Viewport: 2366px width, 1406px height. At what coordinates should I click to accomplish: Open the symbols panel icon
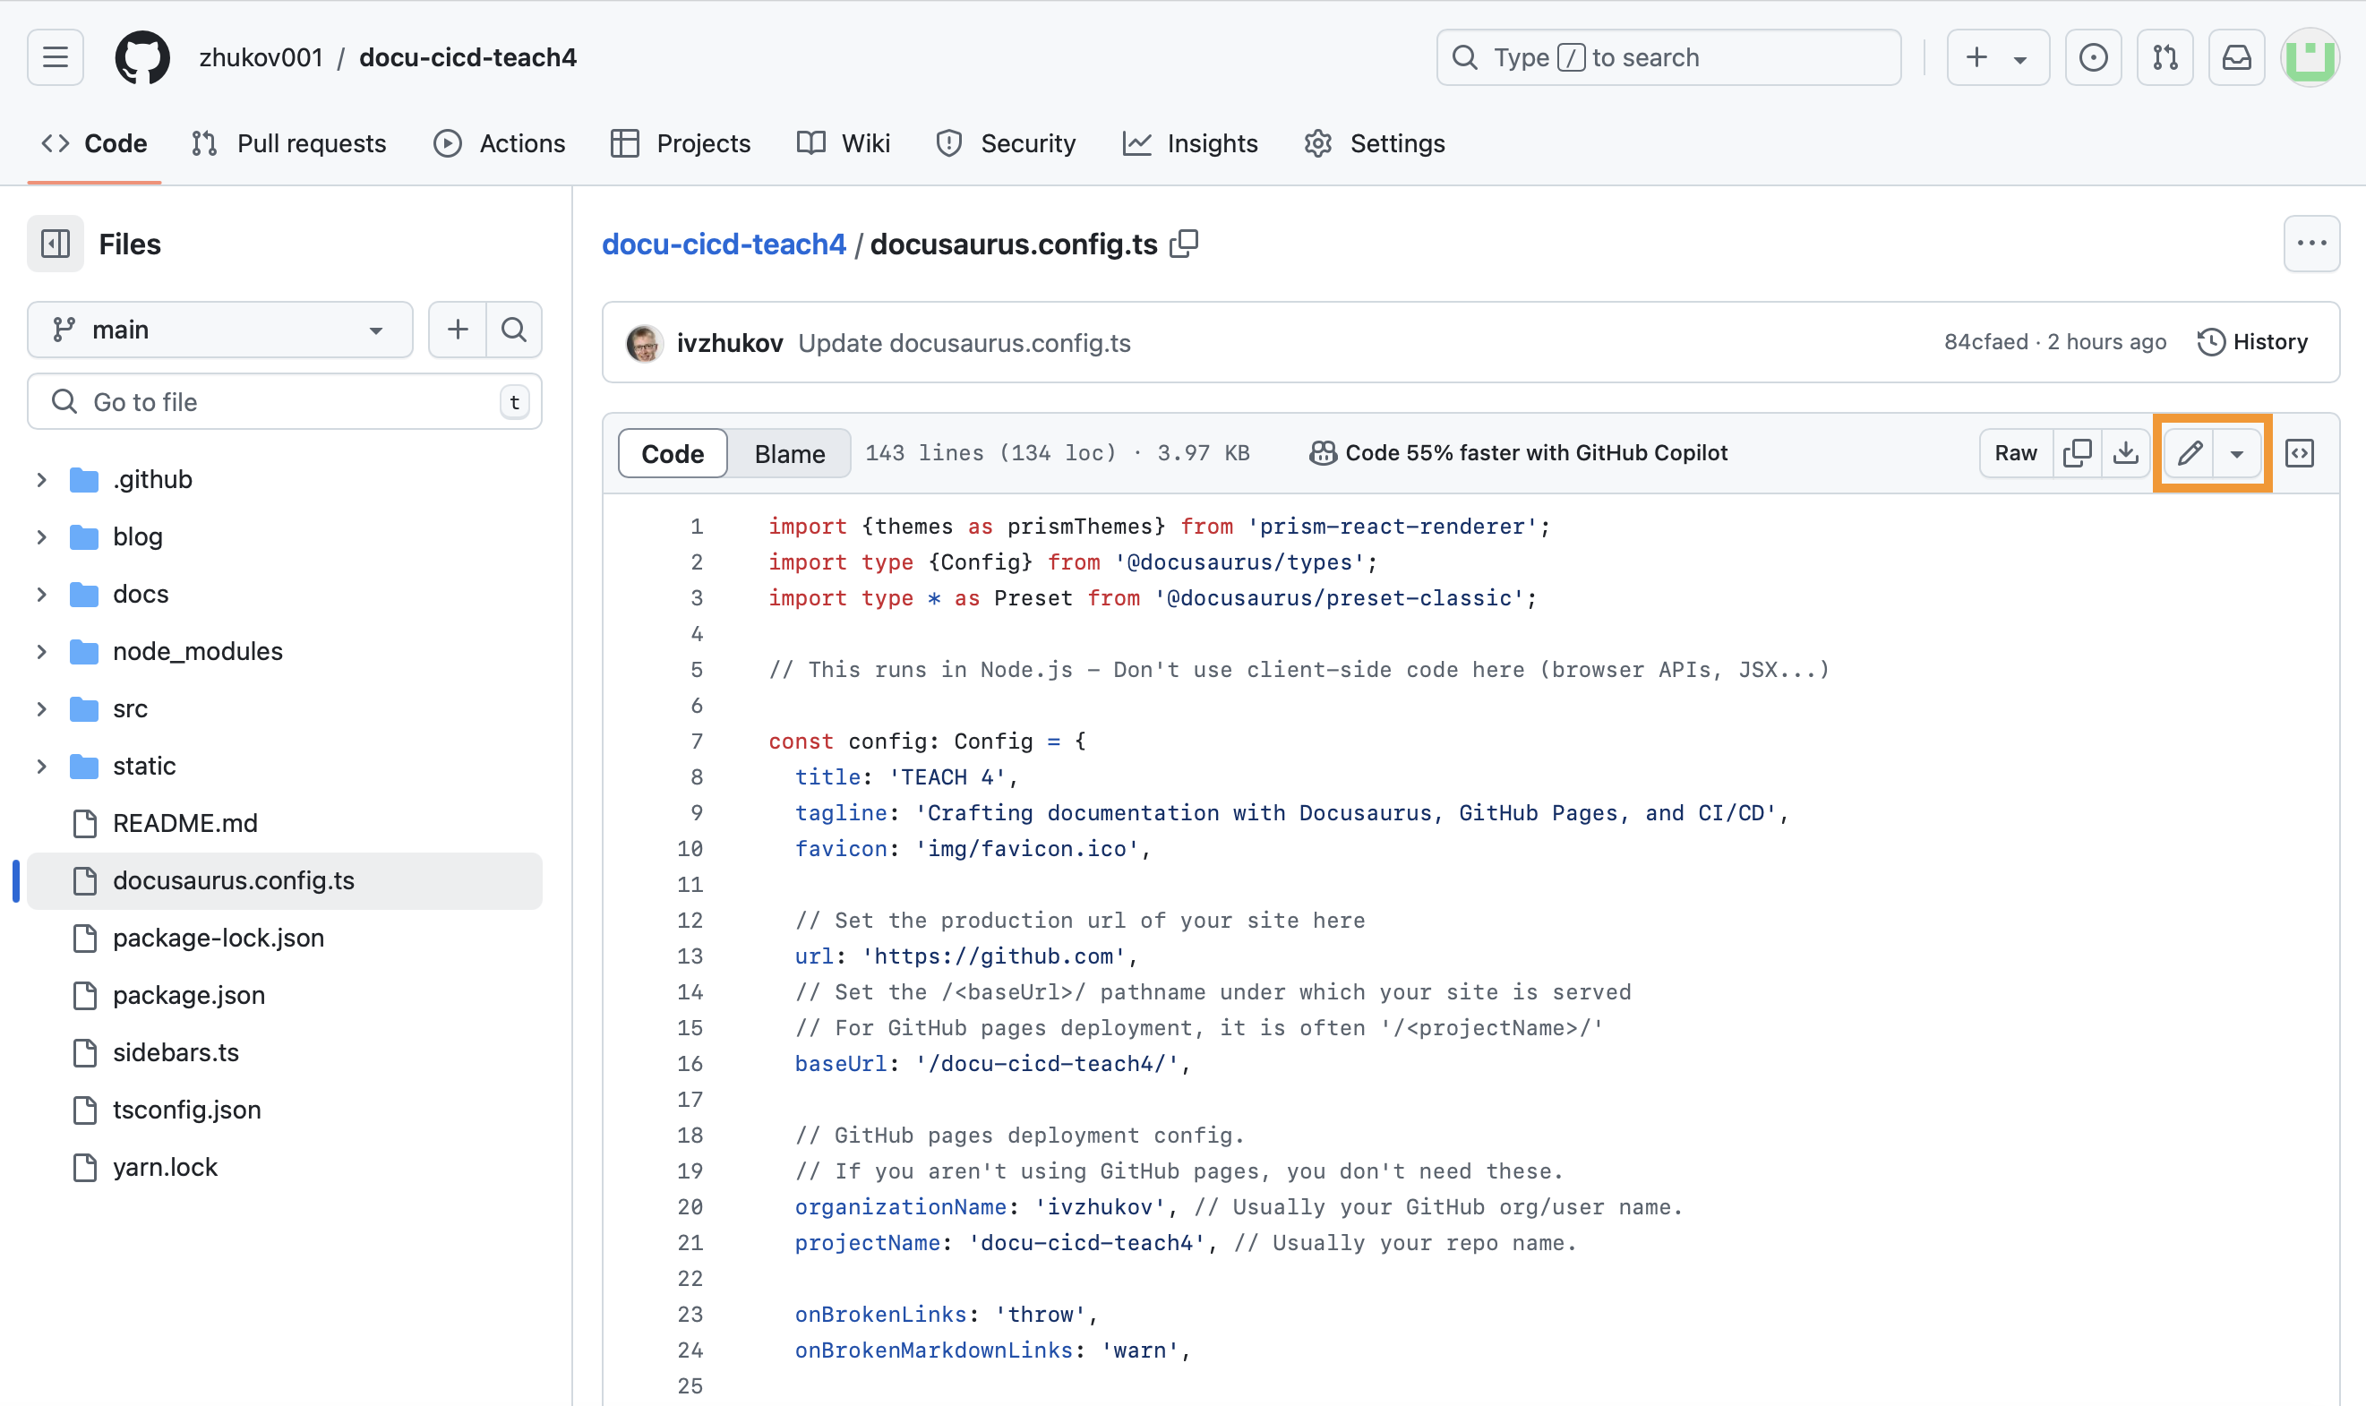tap(2299, 453)
